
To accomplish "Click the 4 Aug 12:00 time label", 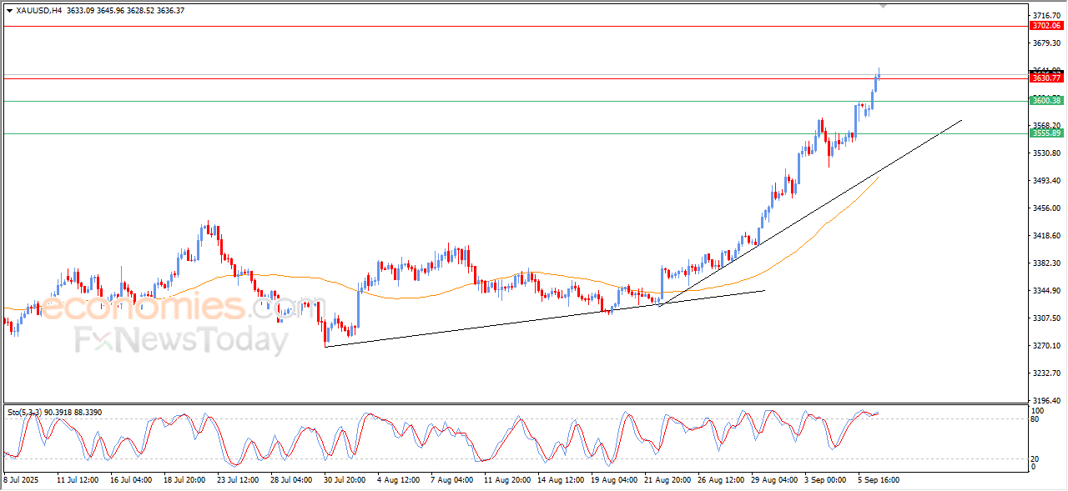I will point(398,480).
